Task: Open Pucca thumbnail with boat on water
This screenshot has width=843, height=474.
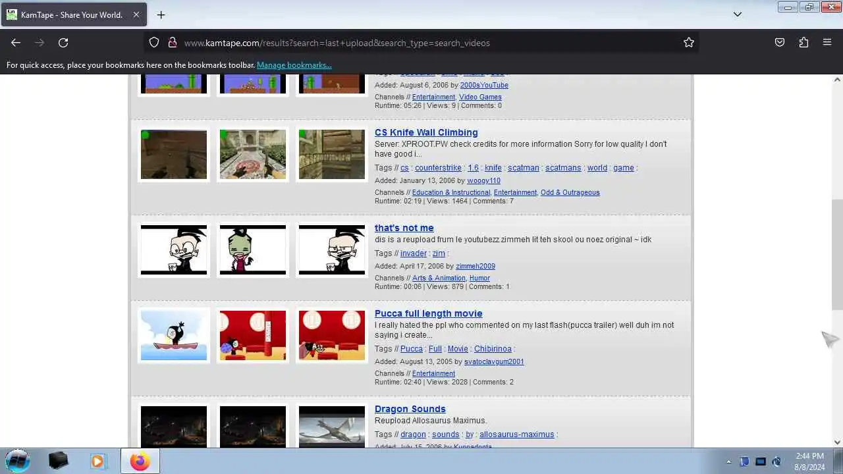Action: click(174, 336)
